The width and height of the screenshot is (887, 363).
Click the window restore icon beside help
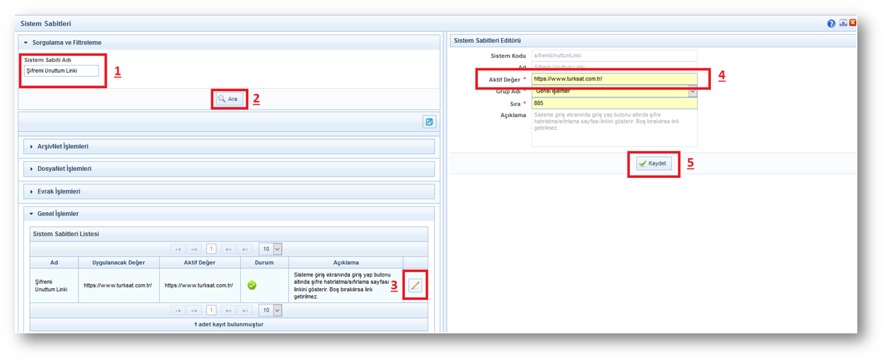842,23
